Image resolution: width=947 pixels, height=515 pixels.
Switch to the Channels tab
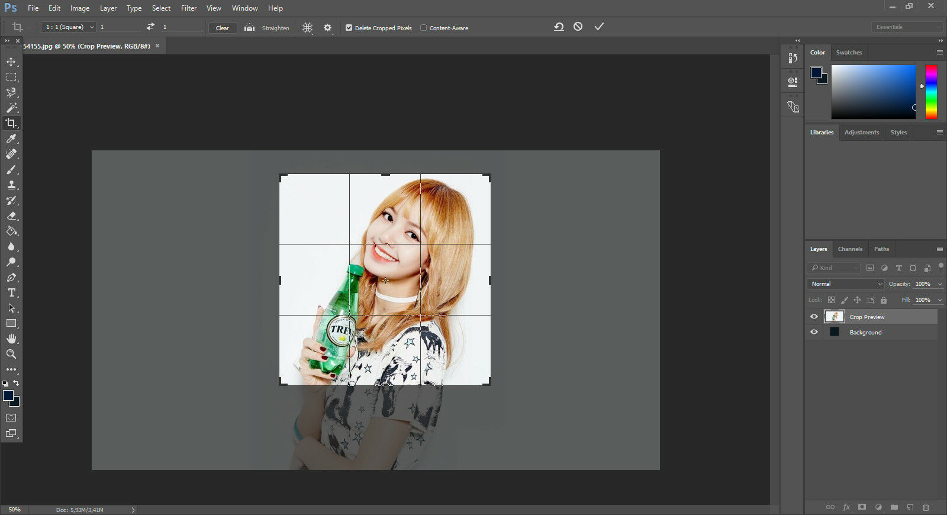pos(850,249)
